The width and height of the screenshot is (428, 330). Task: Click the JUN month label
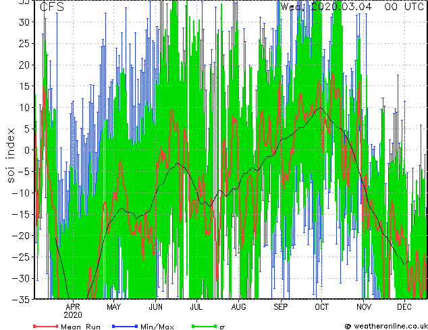point(155,307)
